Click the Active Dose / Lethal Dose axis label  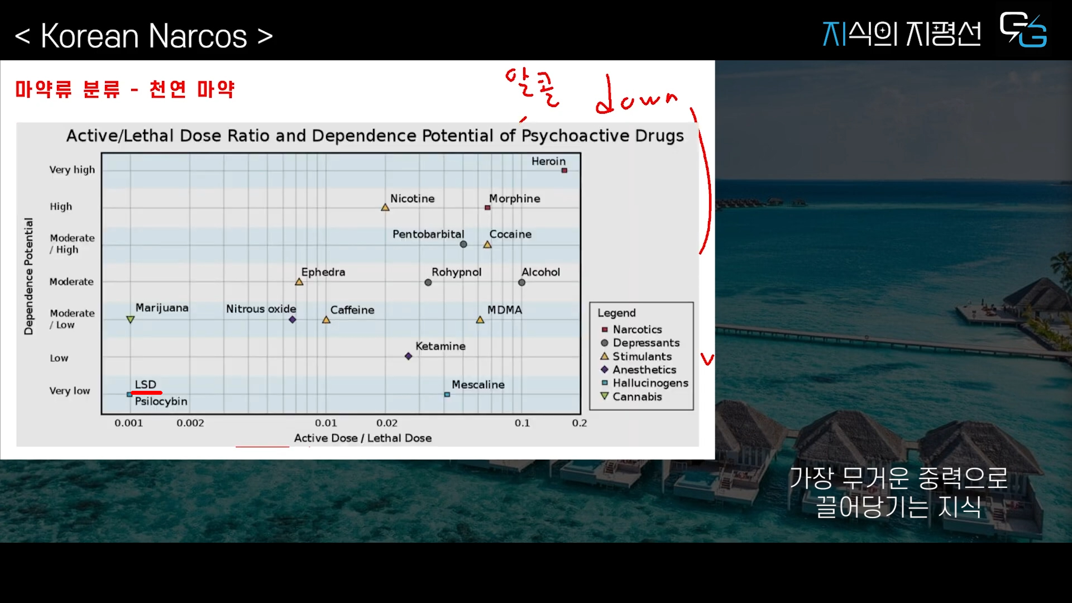(x=362, y=438)
